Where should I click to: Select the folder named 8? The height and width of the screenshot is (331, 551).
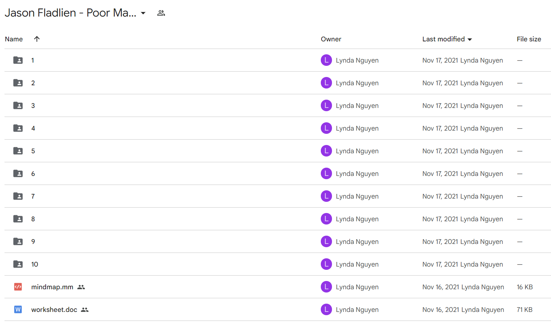pos(33,219)
